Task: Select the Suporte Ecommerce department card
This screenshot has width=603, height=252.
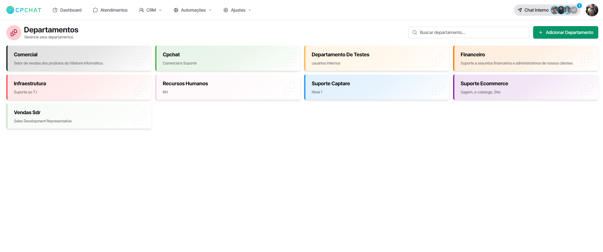Action: (526, 87)
